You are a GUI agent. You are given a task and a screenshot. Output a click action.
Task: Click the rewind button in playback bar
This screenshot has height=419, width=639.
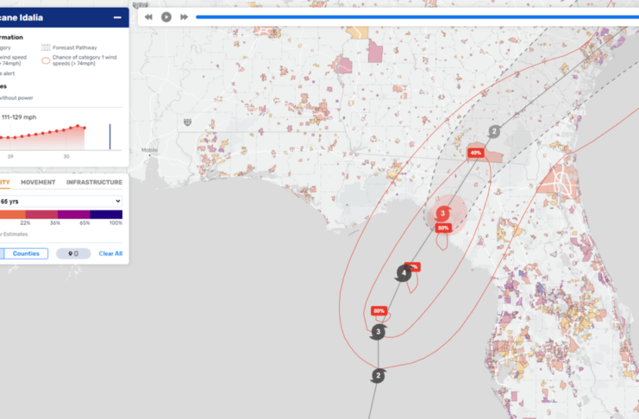coord(149,16)
